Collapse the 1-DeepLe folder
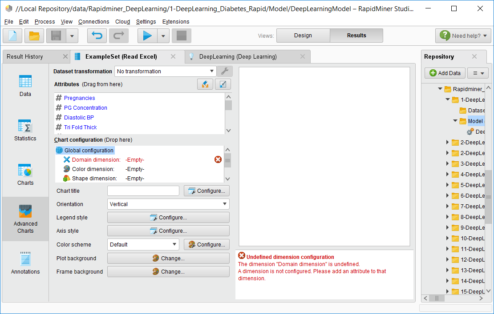494x314 pixels. [x=447, y=99]
